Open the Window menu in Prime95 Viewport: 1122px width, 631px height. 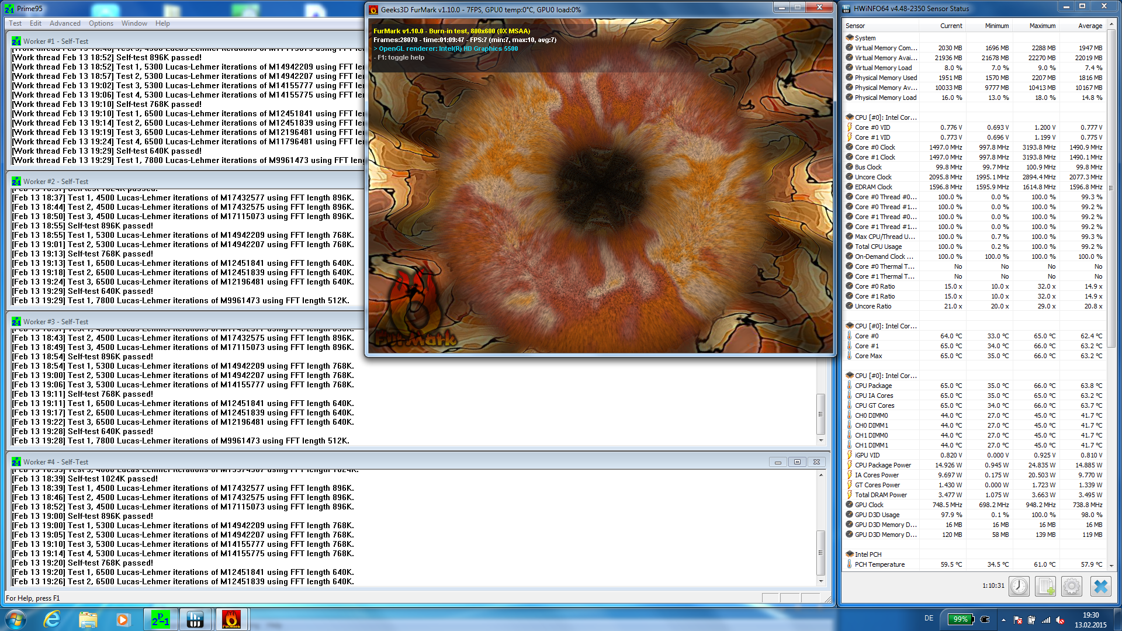134,23
